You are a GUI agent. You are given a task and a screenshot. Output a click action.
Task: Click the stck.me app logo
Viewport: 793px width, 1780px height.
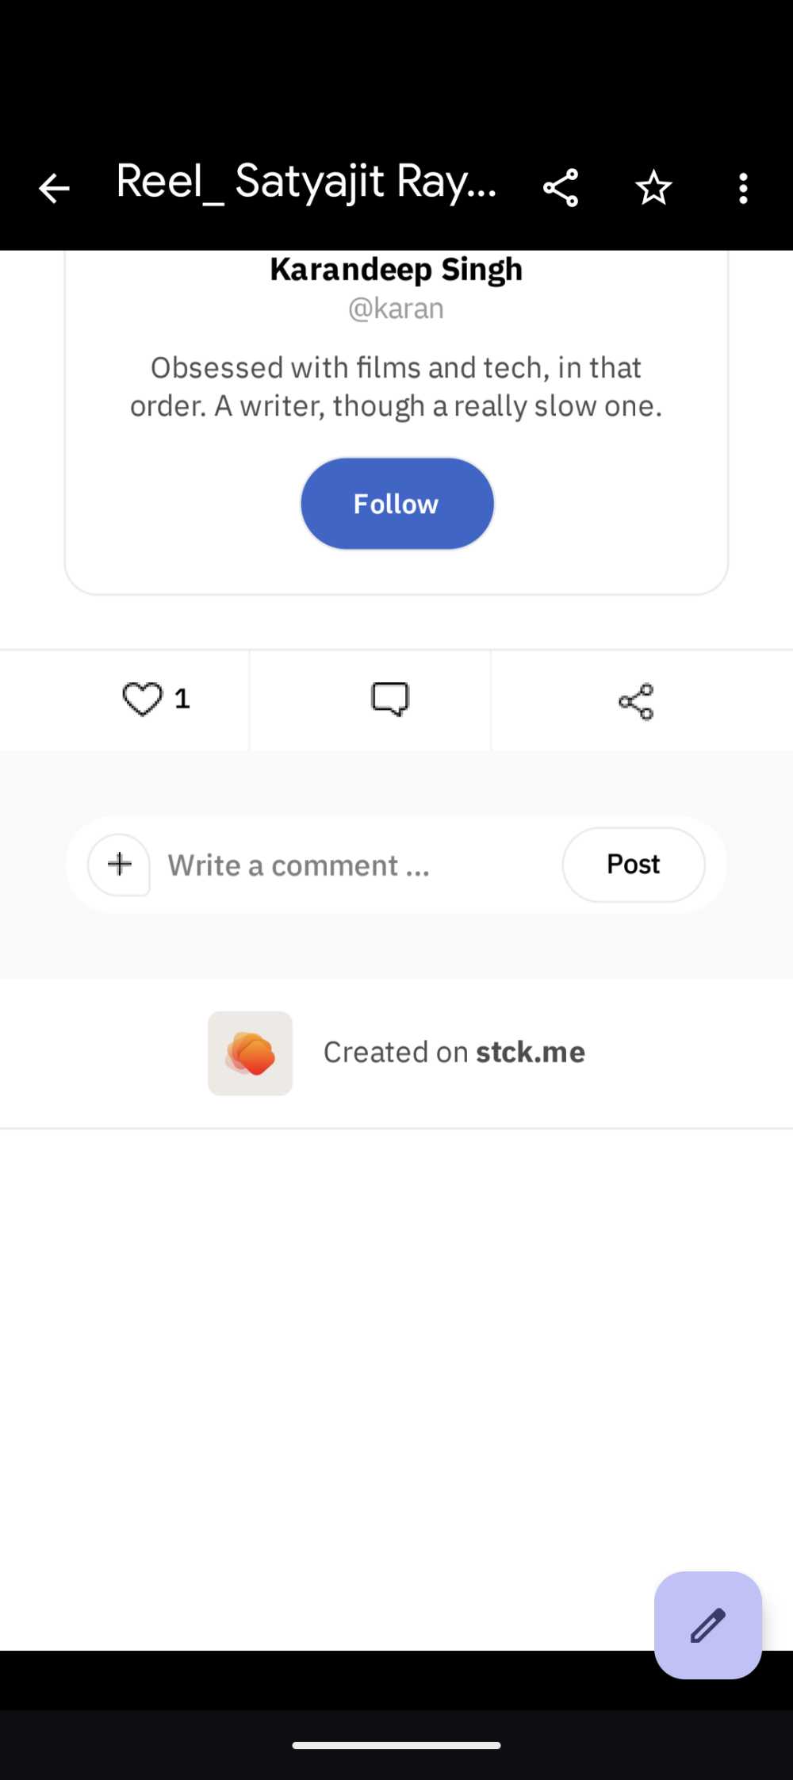click(250, 1053)
